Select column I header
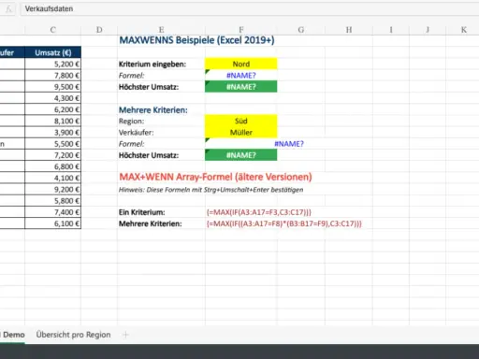 click(391, 30)
